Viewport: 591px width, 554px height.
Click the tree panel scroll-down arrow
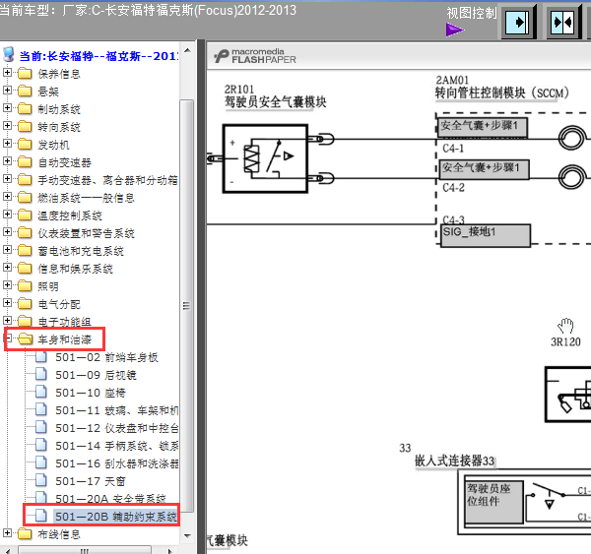coord(187,535)
